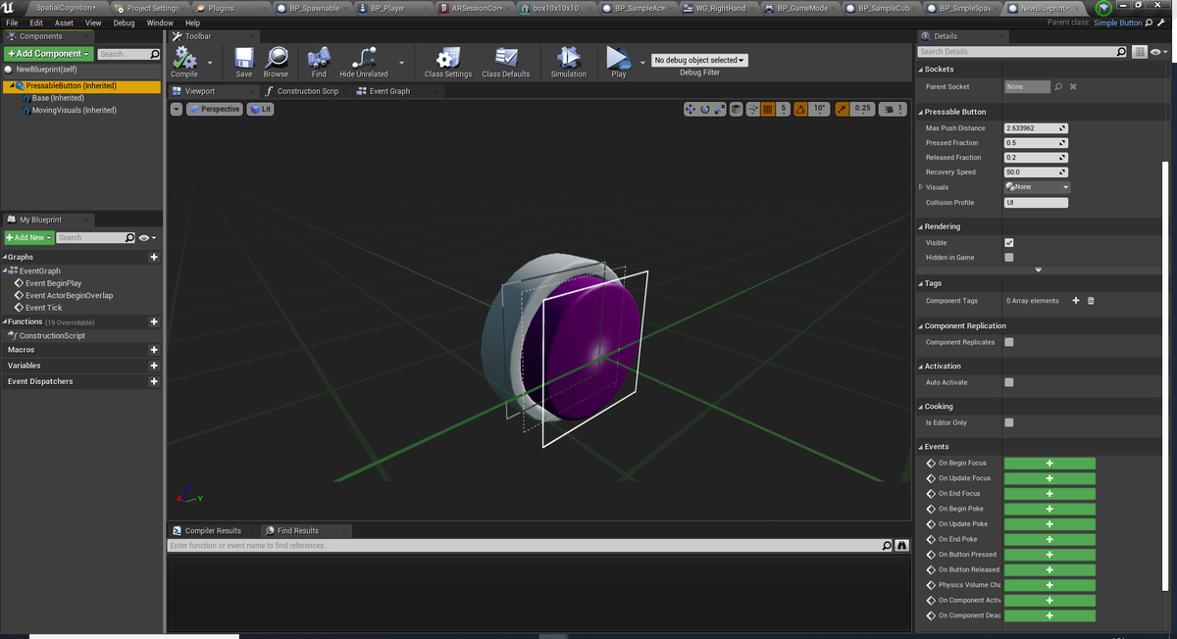Screen dimensions: 1177x639
Task: Toggle the Auto Activate checkbox
Action: [x=1009, y=383]
